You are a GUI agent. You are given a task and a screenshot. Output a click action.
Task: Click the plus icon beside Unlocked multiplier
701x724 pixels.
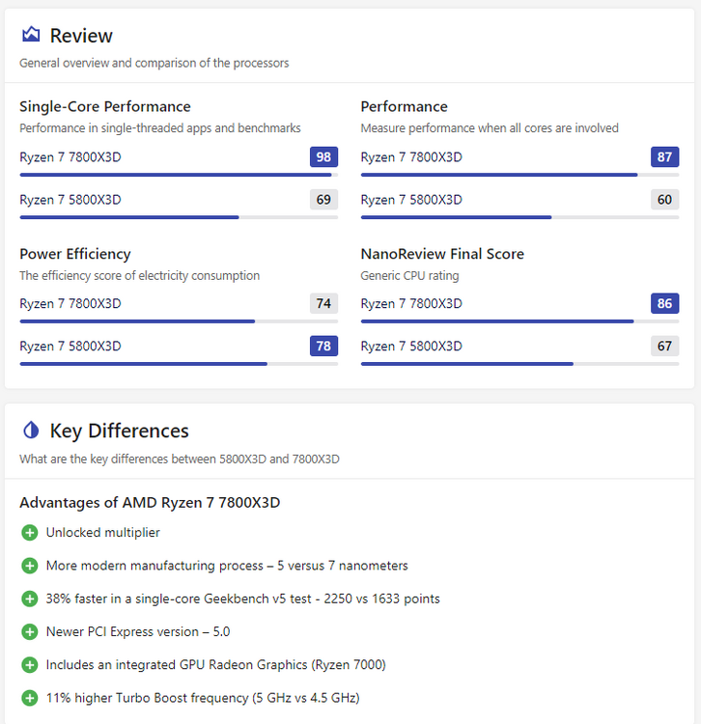29,533
